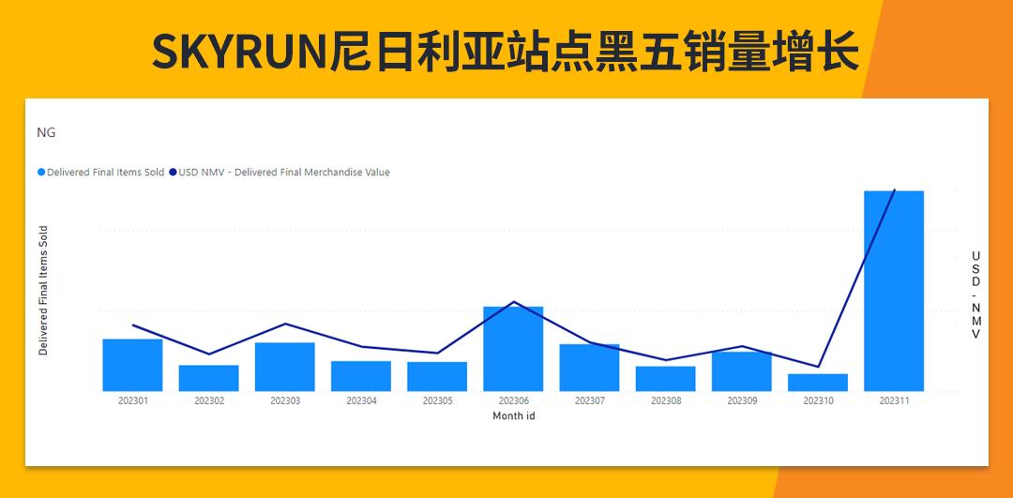Click the NG country label
1013x498 pixels.
click(47, 133)
